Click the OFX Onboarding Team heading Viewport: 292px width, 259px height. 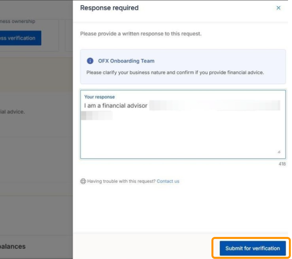pos(126,61)
